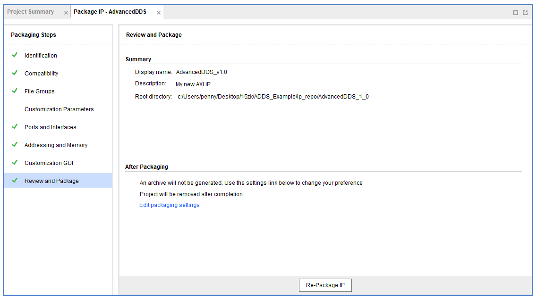
Task: Open the Customization Parameters step
Action: pos(59,109)
